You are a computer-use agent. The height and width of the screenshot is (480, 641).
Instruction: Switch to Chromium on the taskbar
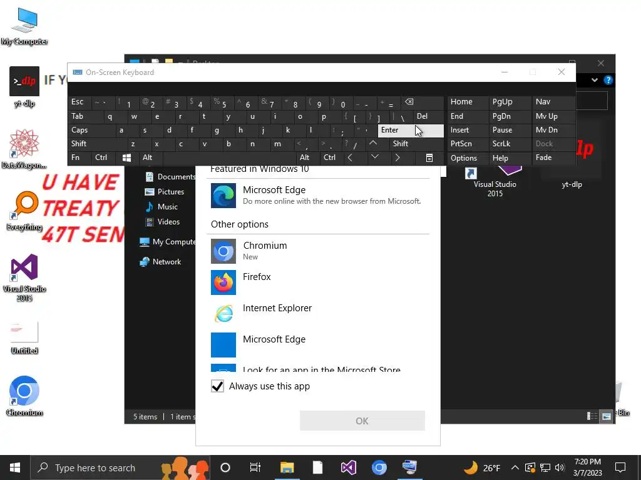(379, 467)
